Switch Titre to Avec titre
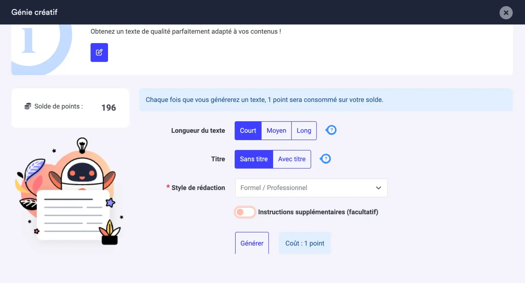 (292, 159)
